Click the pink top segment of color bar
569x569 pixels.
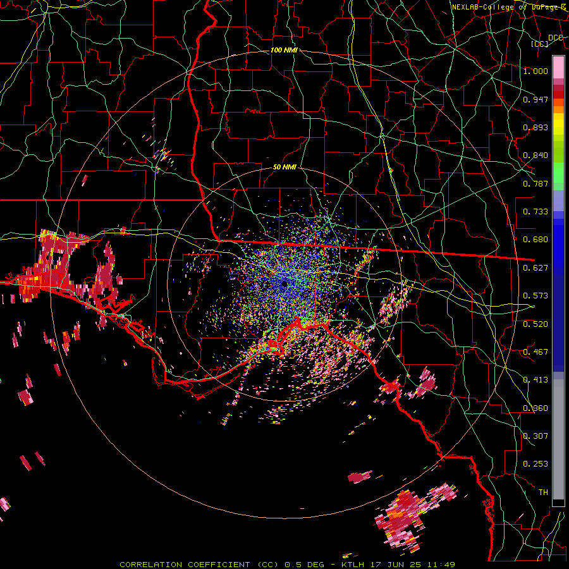(x=558, y=67)
